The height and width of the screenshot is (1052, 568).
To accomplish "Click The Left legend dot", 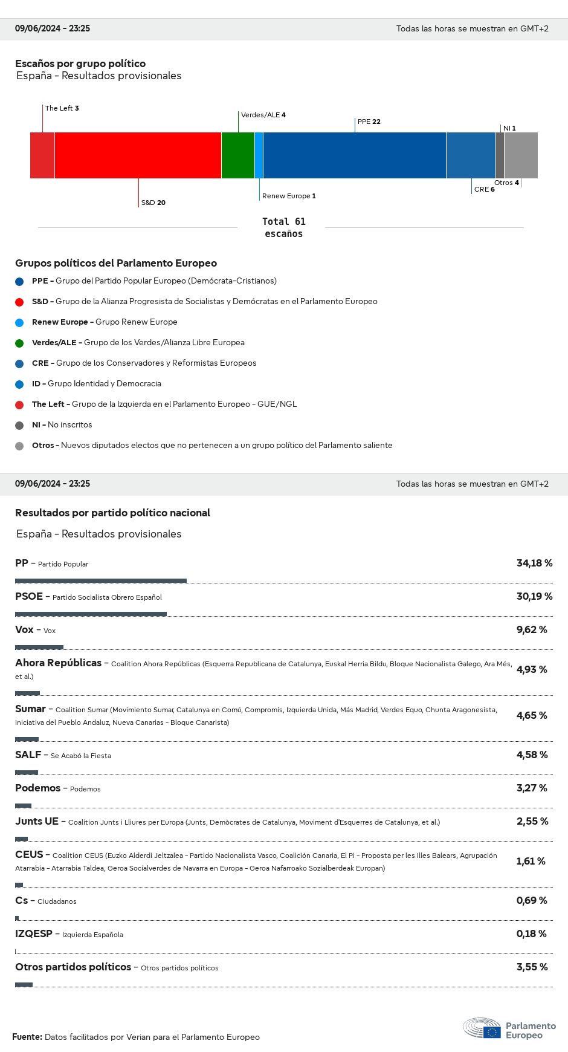I will click(19, 404).
